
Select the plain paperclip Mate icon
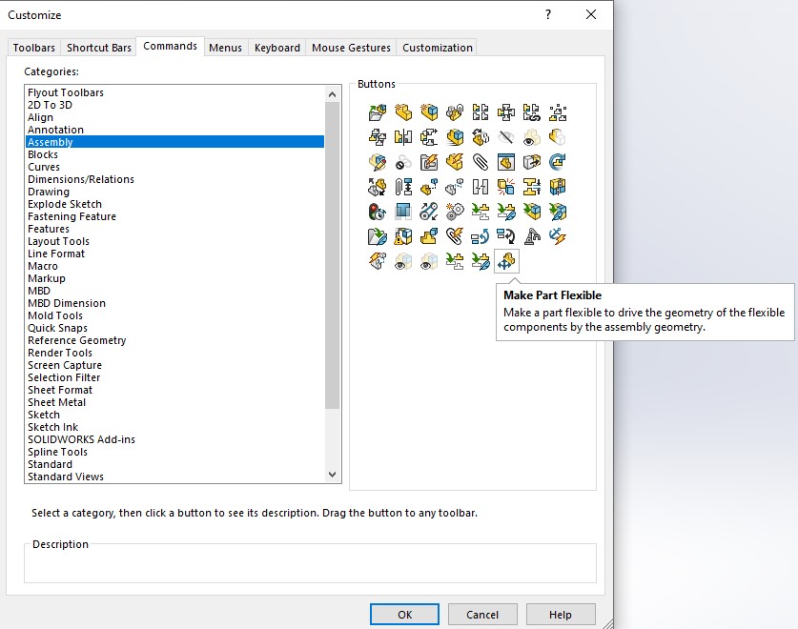tap(481, 162)
